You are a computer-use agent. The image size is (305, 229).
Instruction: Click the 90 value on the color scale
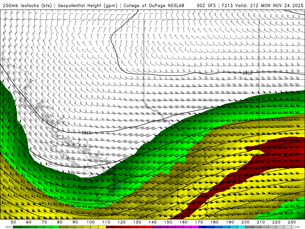(x=75, y=222)
